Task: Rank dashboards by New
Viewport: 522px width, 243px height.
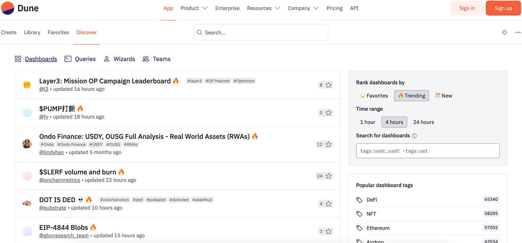Action: point(443,95)
